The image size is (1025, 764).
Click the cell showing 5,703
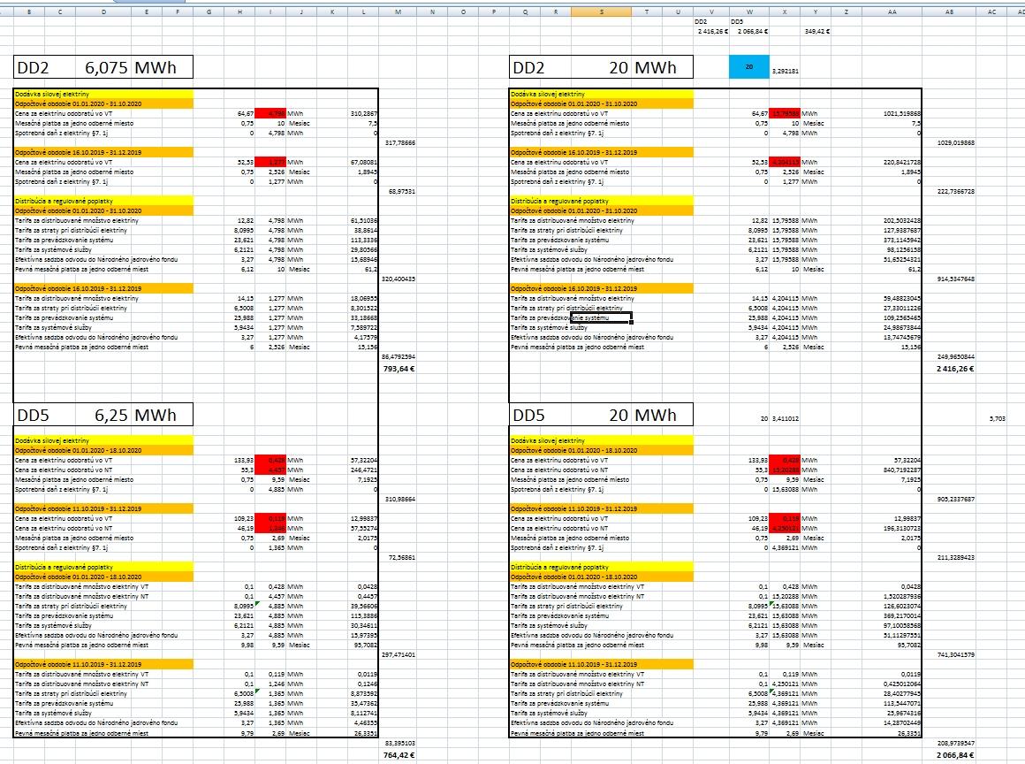coord(996,417)
